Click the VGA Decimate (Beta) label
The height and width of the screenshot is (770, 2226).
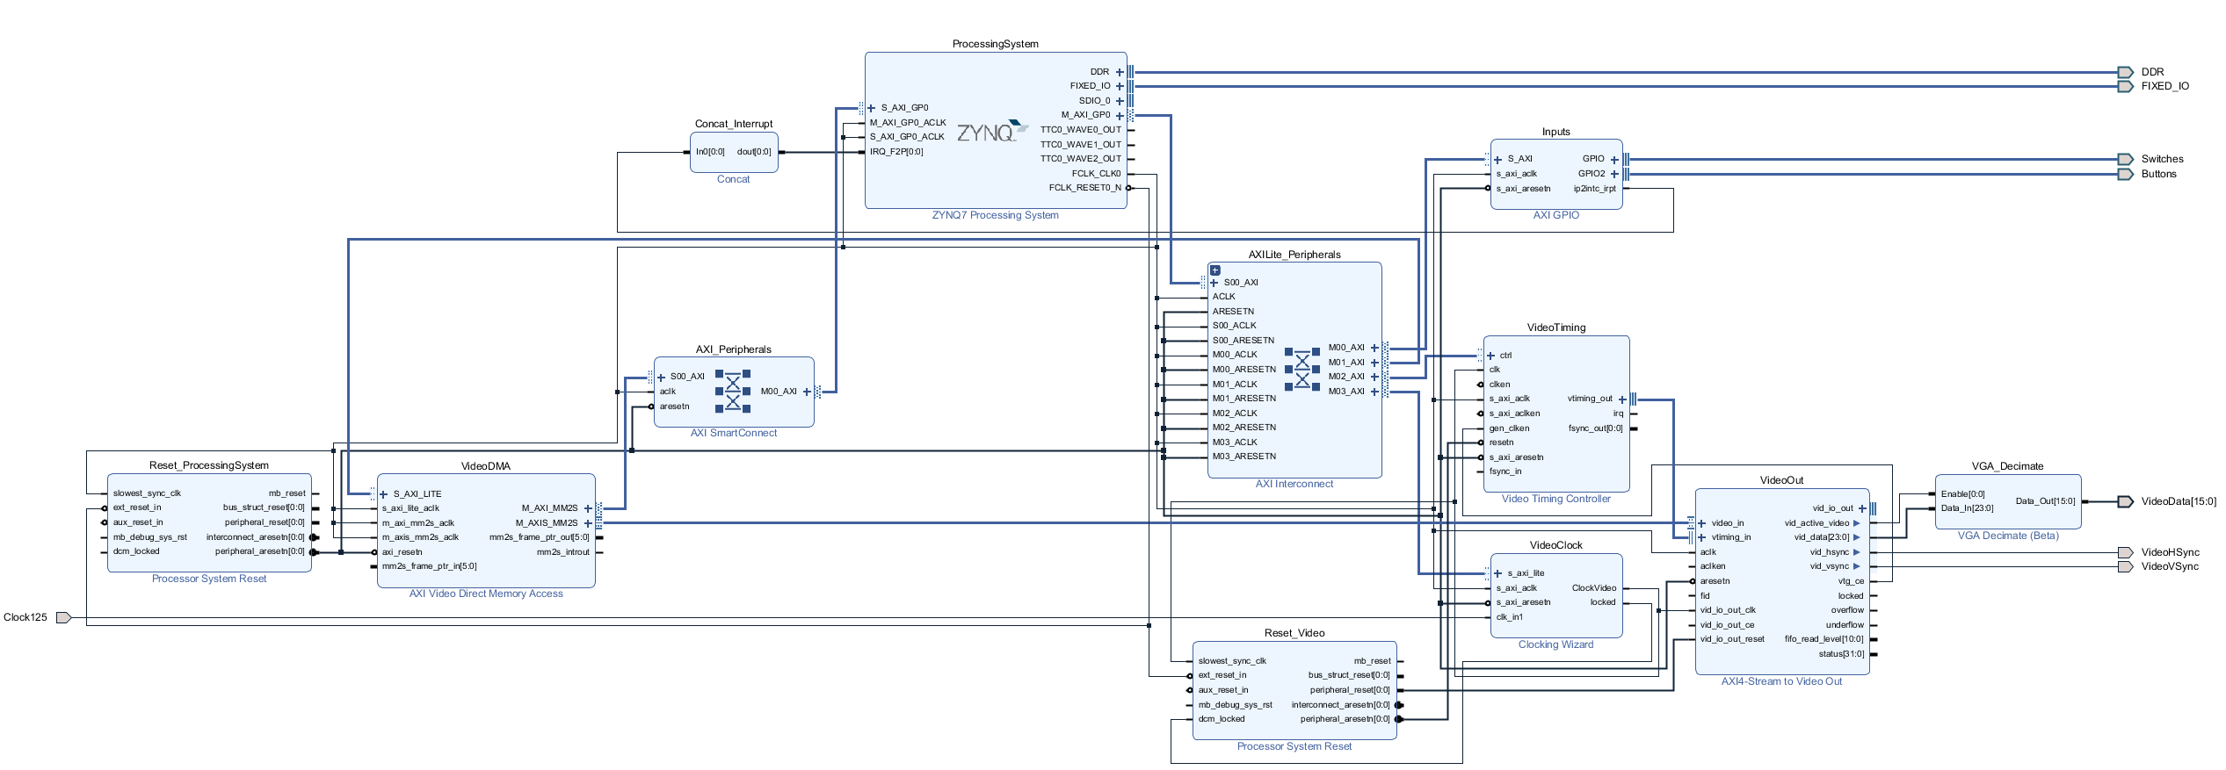click(x=2007, y=536)
